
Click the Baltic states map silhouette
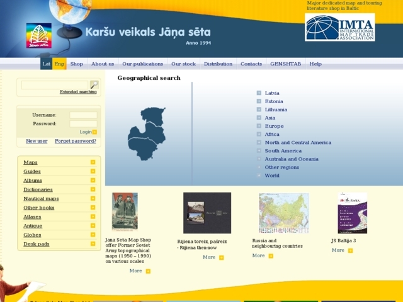coord(147,134)
